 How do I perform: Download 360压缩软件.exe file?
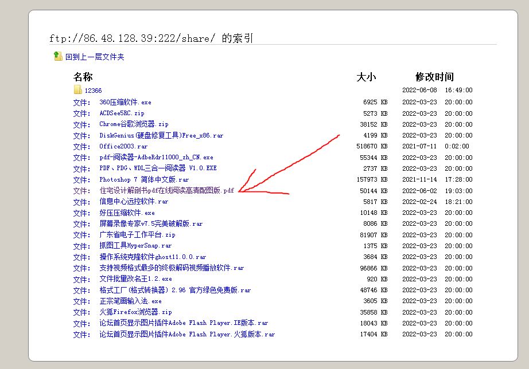pyautogui.click(x=125, y=102)
